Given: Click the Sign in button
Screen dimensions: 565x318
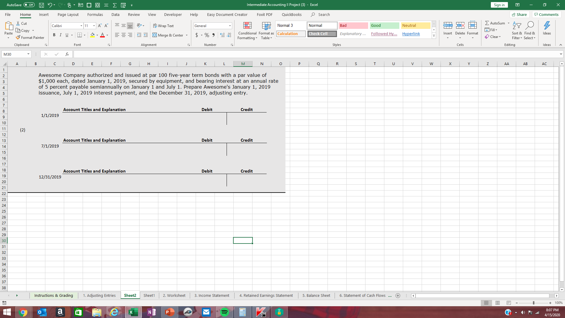Looking at the screenshot, I should [x=499, y=5].
